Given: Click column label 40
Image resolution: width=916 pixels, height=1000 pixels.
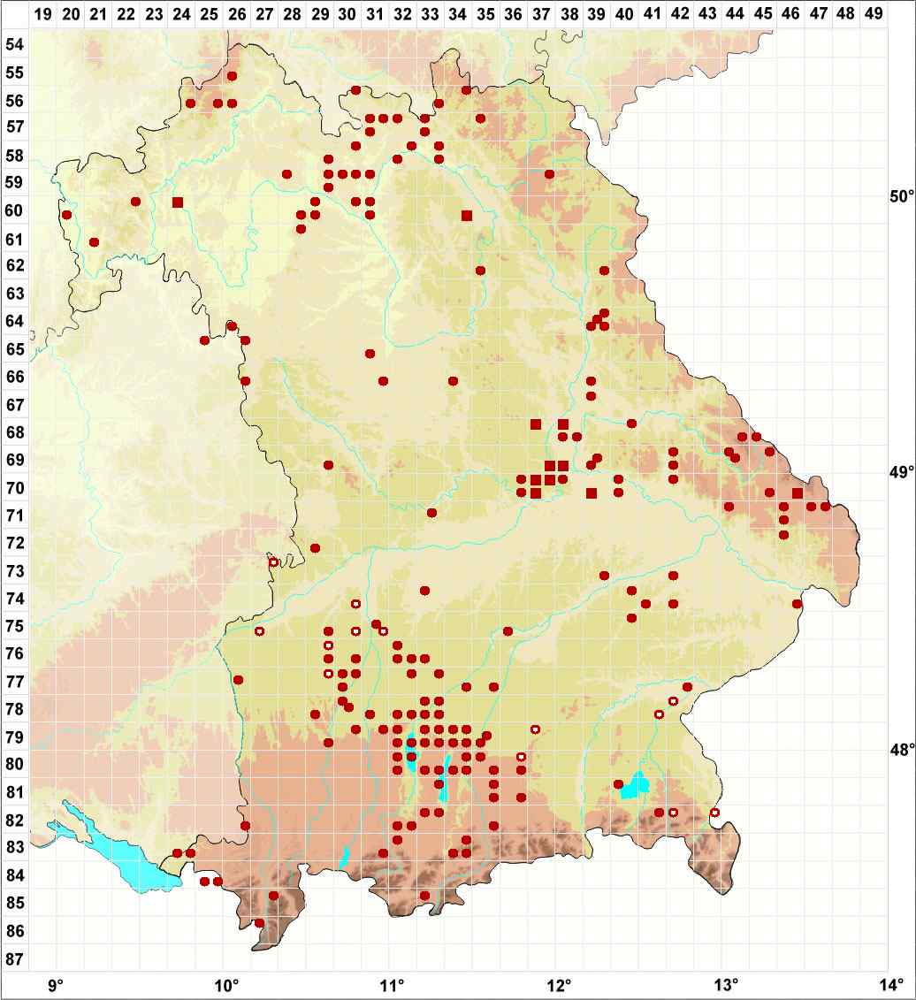Looking at the screenshot, I should click(x=624, y=13).
